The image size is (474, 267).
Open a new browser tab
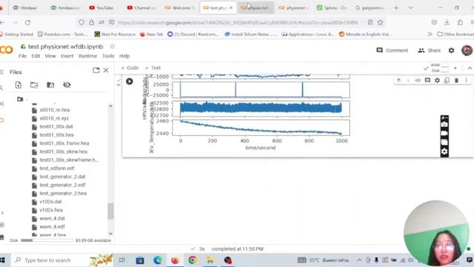click(x=396, y=8)
